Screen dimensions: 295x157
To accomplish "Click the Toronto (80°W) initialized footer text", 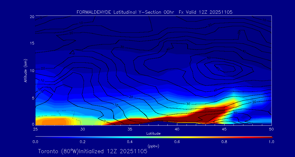I will point(93,151).
